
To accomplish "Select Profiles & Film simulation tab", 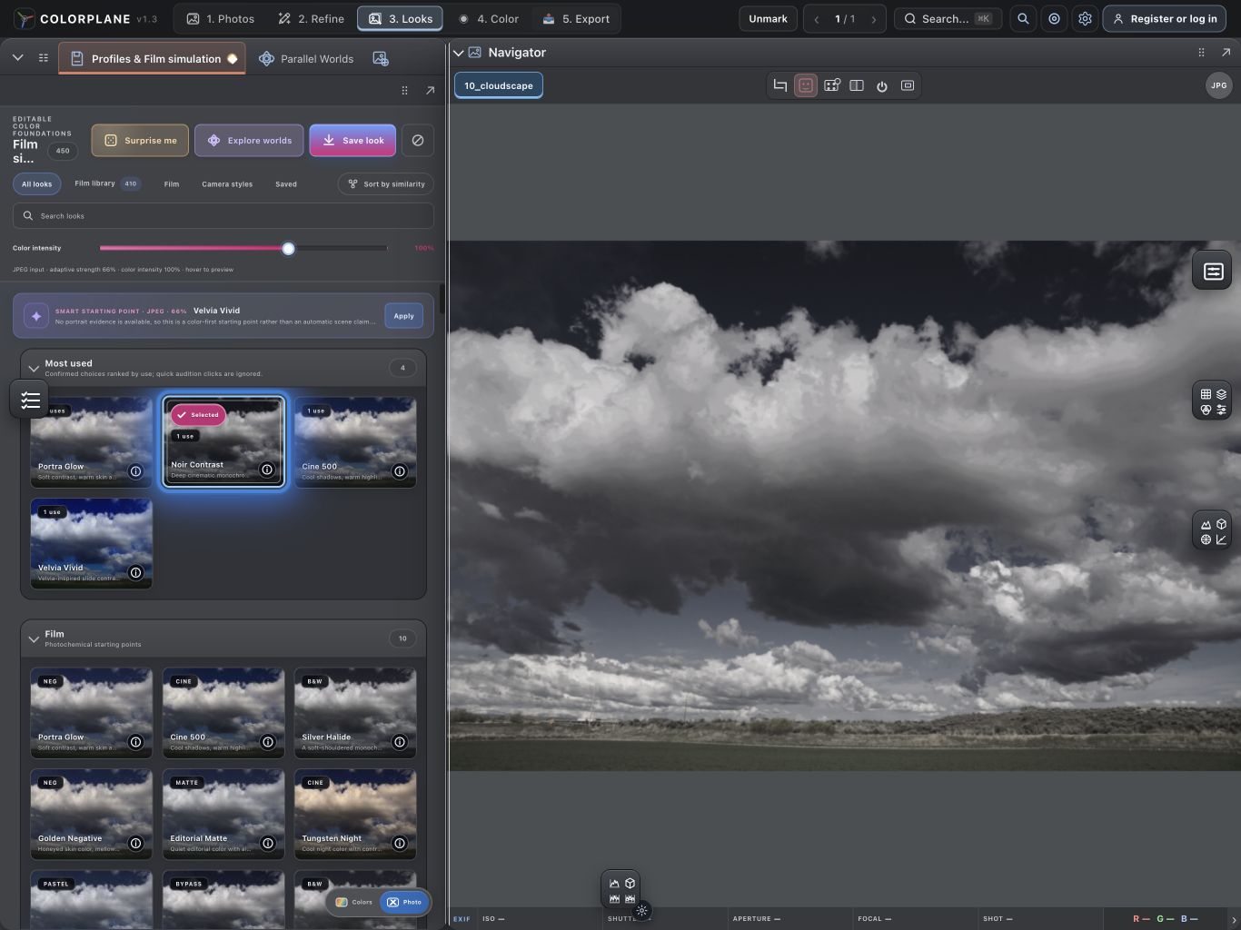I will pos(153,59).
